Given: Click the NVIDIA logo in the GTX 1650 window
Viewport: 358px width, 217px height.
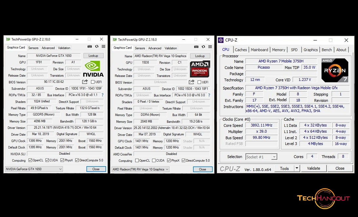Looking at the screenshot, I should [93, 69].
